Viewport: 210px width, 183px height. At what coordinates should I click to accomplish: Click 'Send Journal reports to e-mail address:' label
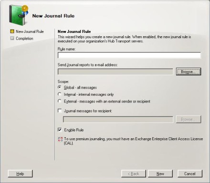pyautogui.click(x=88, y=65)
